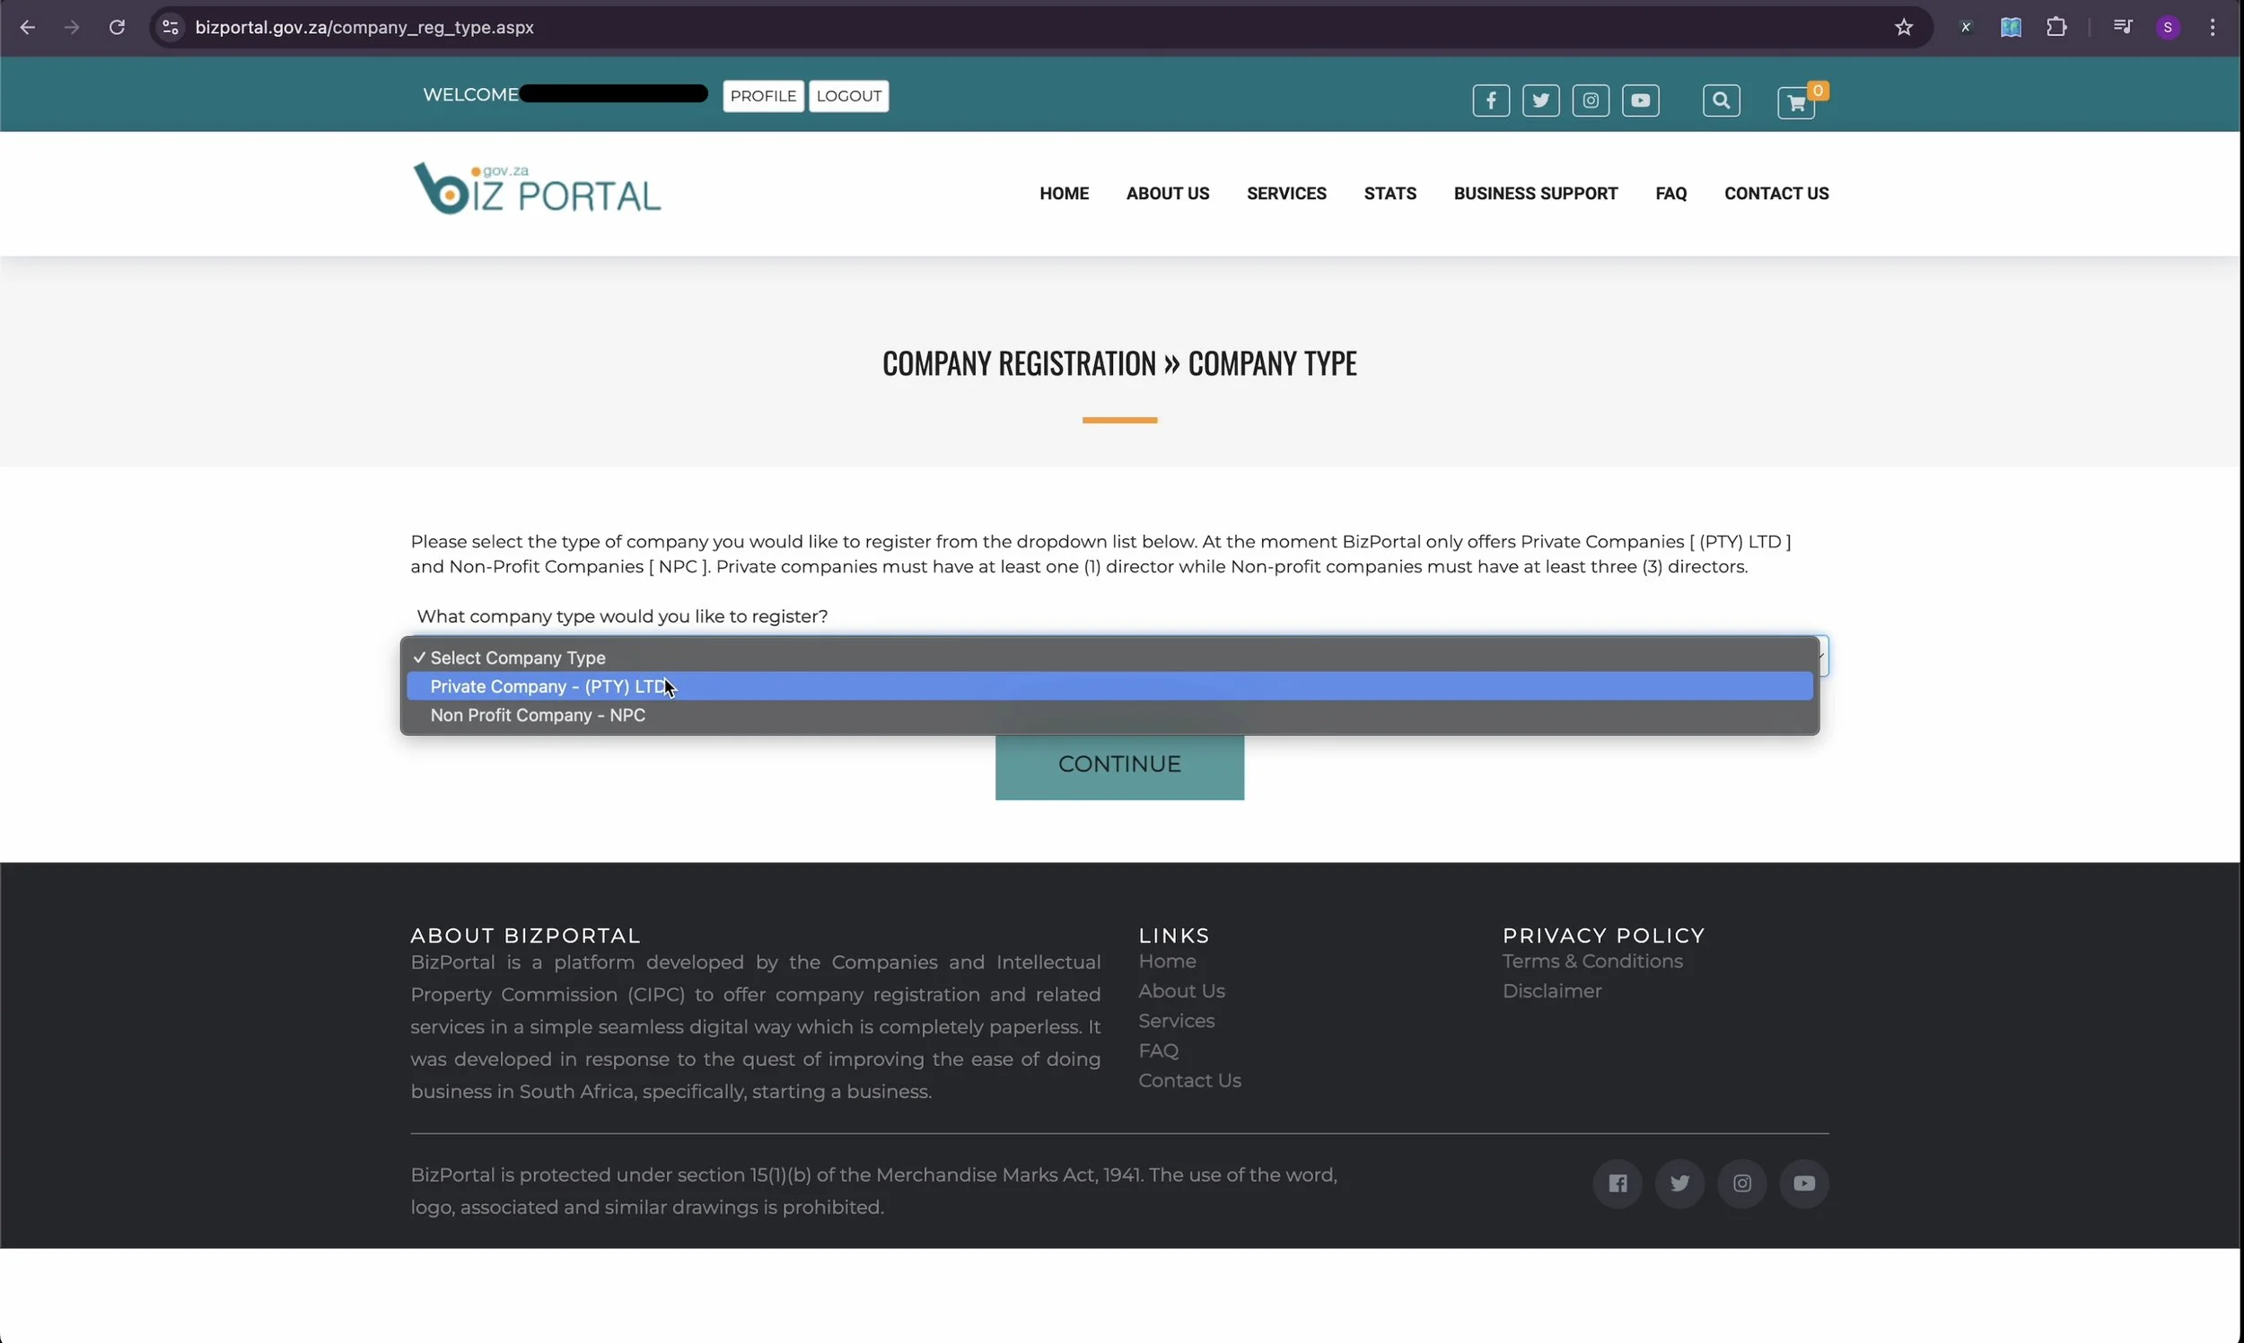Open the header Facebook icon

point(1490,100)
